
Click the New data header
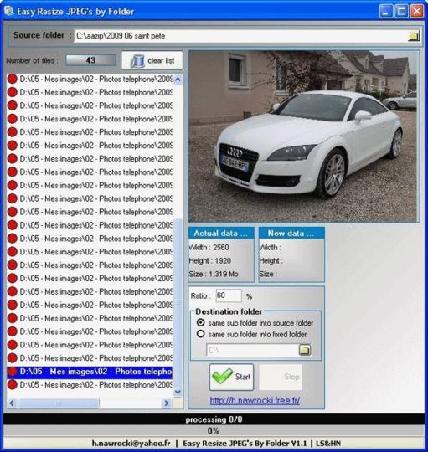[x=291, y=233]
